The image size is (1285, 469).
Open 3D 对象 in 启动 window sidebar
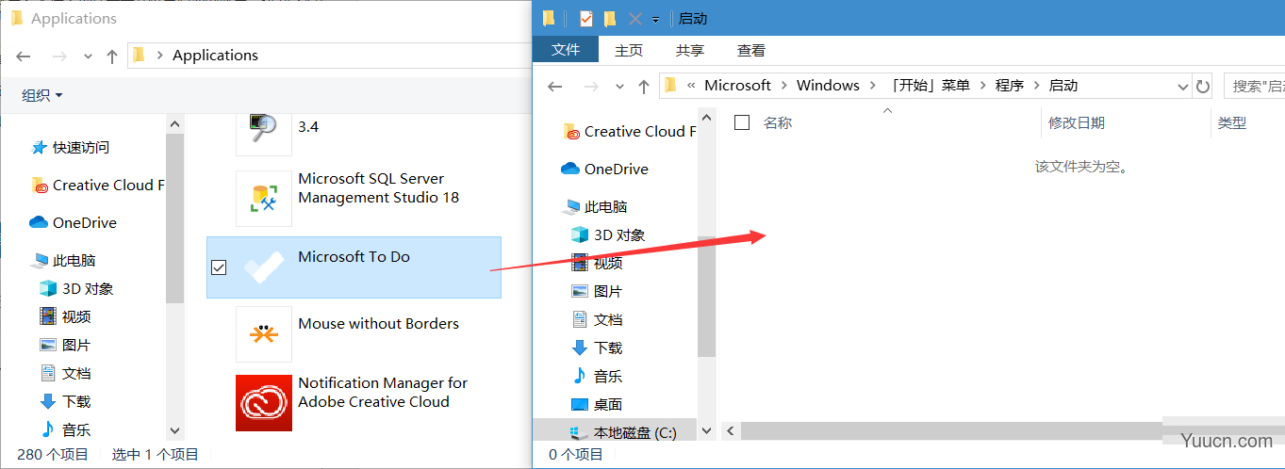(x=608, y=235)
